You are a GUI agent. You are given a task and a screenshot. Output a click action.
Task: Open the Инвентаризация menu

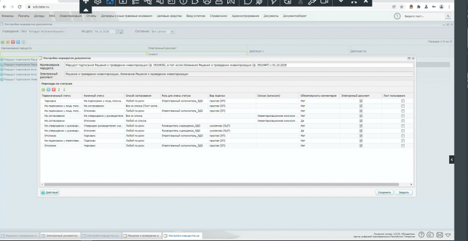point(71,16)
